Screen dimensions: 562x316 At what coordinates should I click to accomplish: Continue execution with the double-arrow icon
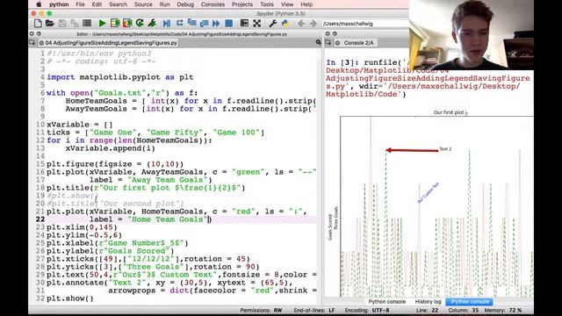[x=216, y=24]
